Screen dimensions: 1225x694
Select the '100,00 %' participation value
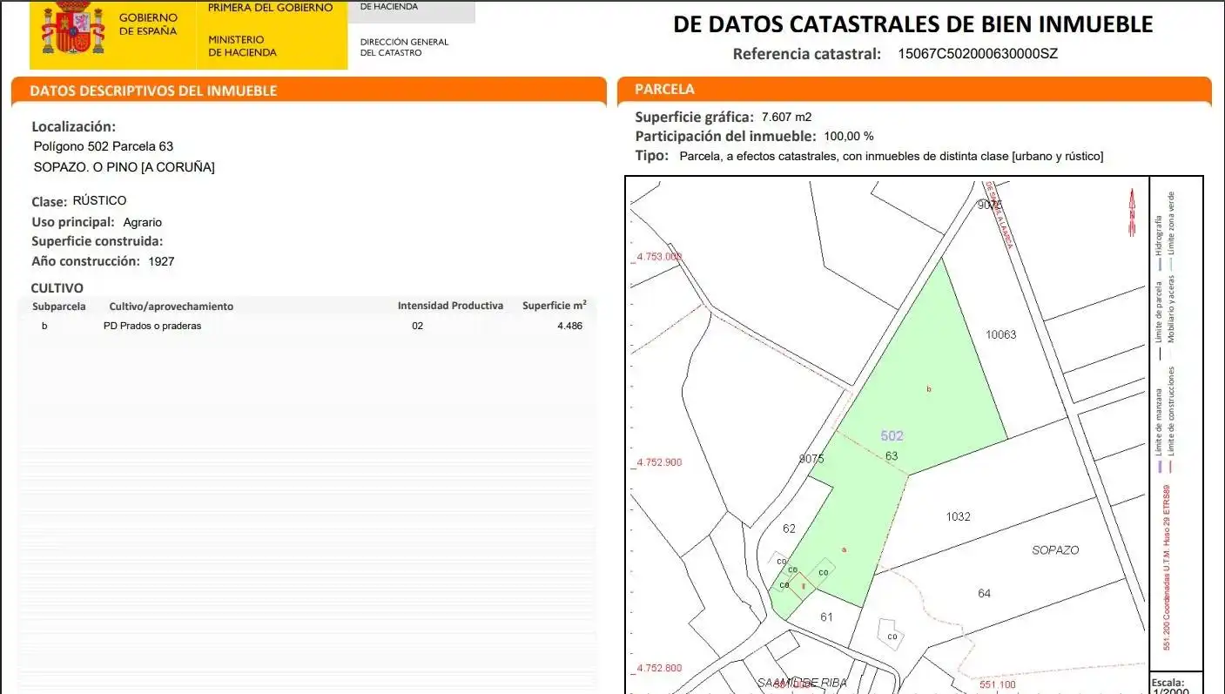[849, 137]
